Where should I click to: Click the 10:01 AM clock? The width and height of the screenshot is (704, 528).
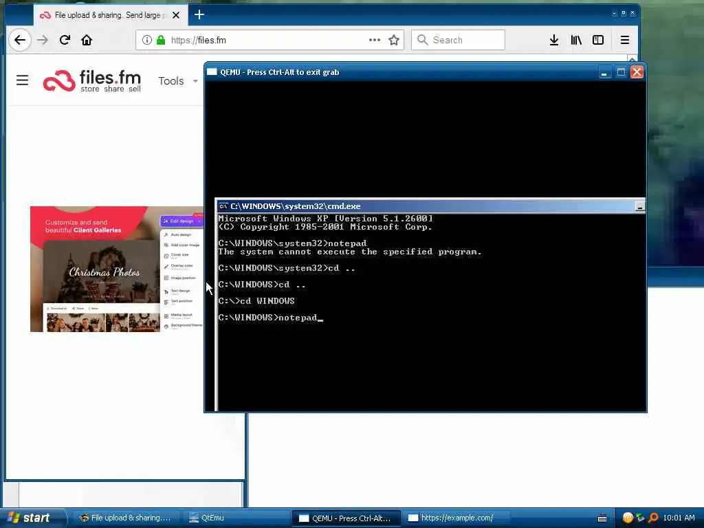tap(679, 518)
